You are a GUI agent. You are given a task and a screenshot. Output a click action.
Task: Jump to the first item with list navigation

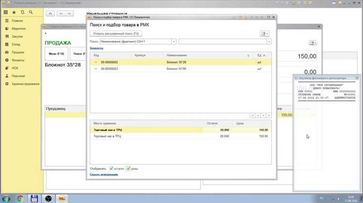pyautogui.click(x=252, y=115)
